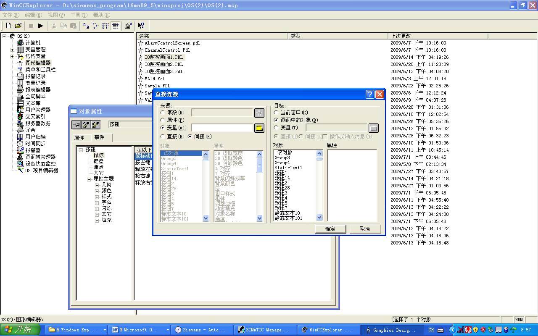Cancel the 直接连接 dialog with 取消
This screenshot has width=538, height=336.
(365, 229)
